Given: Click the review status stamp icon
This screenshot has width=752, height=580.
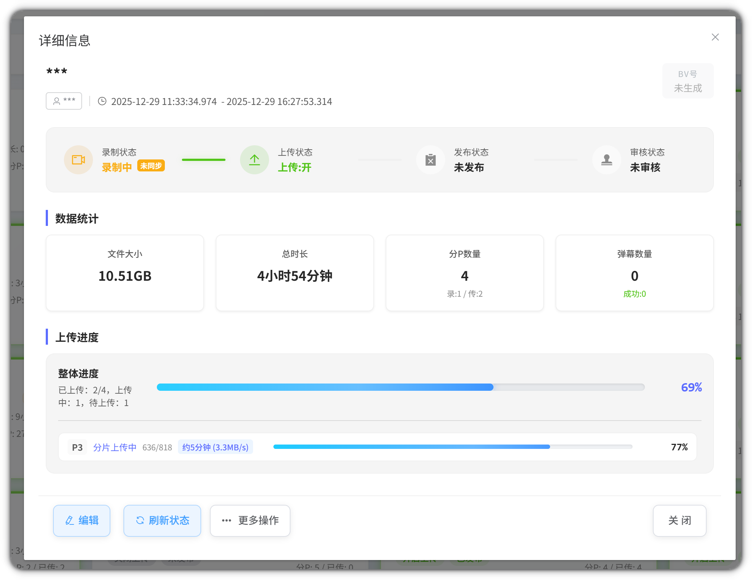Looking at the screenshot, I should click(x=606, y=160).
